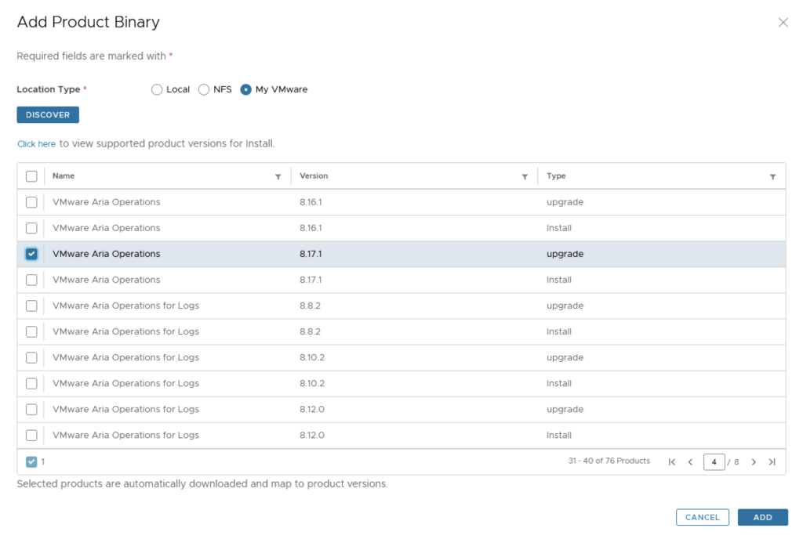Screen dimensions: 803x539
Task: Select the Local location type radio
Action: click(157, 90)
